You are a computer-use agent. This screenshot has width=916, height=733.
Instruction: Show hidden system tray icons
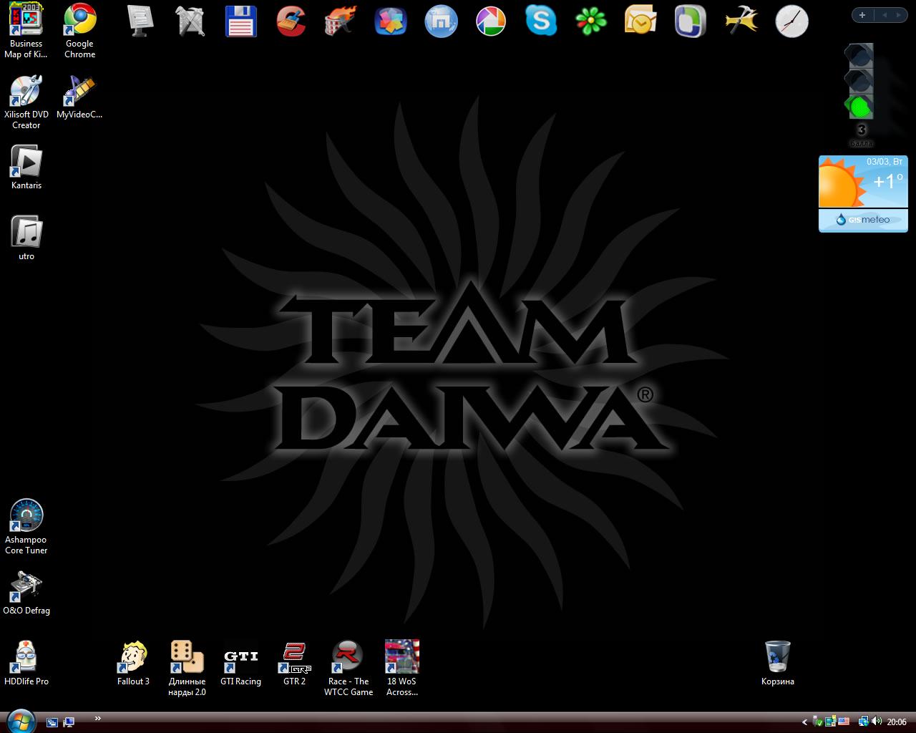pos(804,722)
